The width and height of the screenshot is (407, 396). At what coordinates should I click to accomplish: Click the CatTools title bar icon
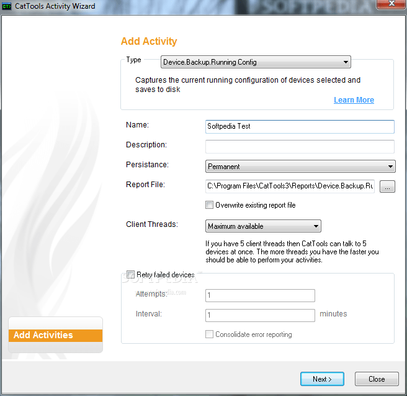[x=6, y=6]
